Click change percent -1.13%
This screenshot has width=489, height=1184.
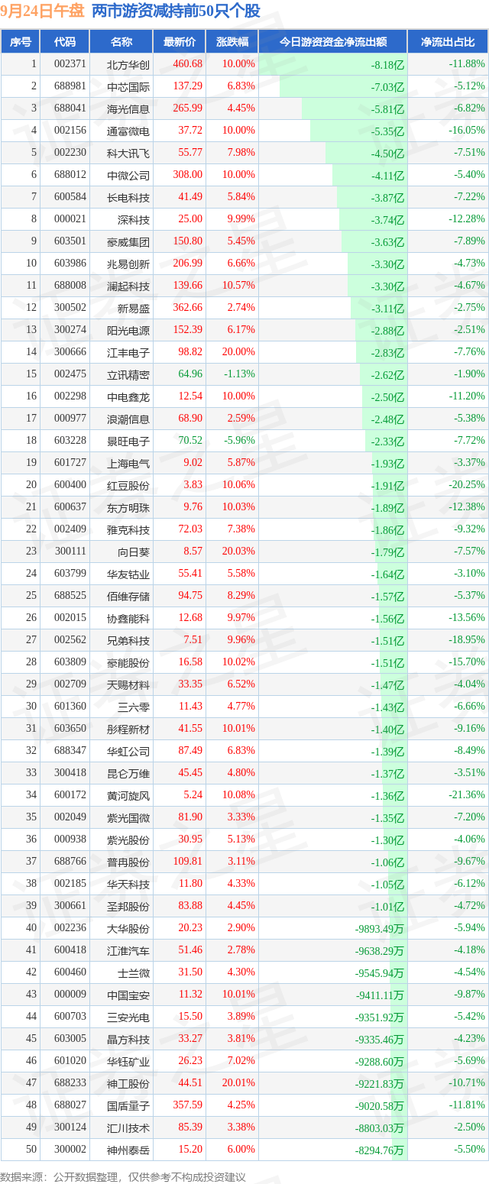(x=241, y=374)
